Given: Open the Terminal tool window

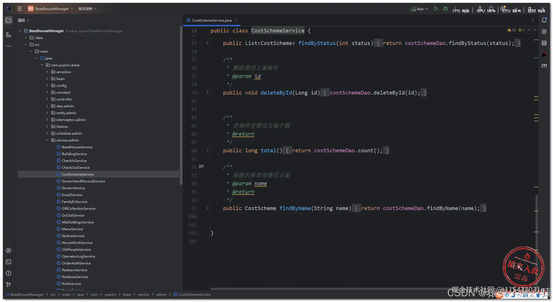Looking at the screenshot, I should 9,262.
